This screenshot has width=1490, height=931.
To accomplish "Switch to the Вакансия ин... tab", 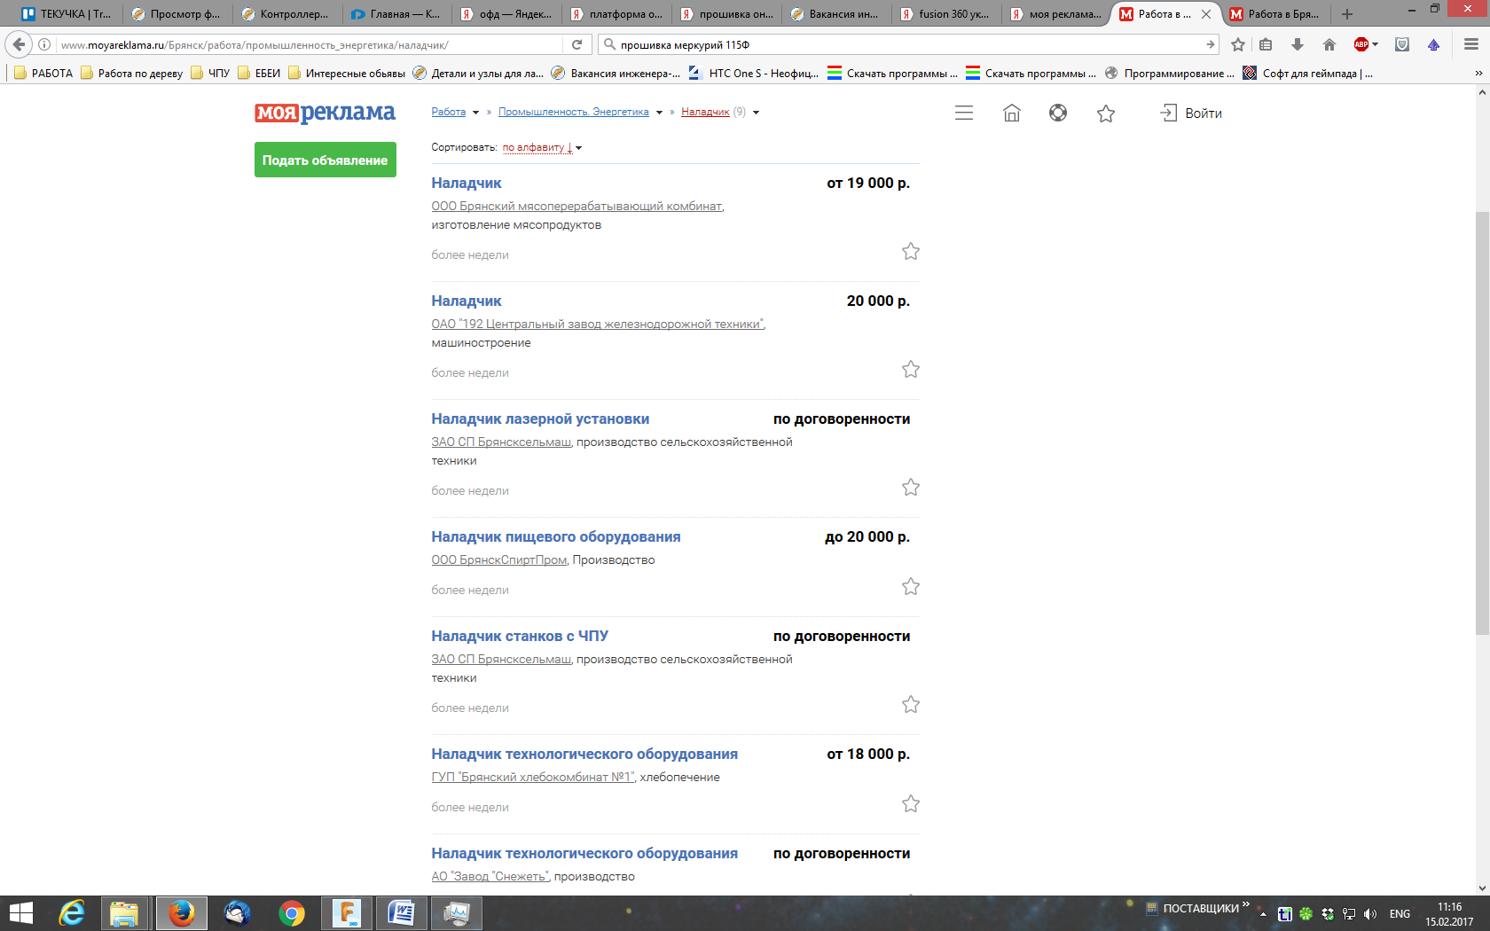I will 835,14.
